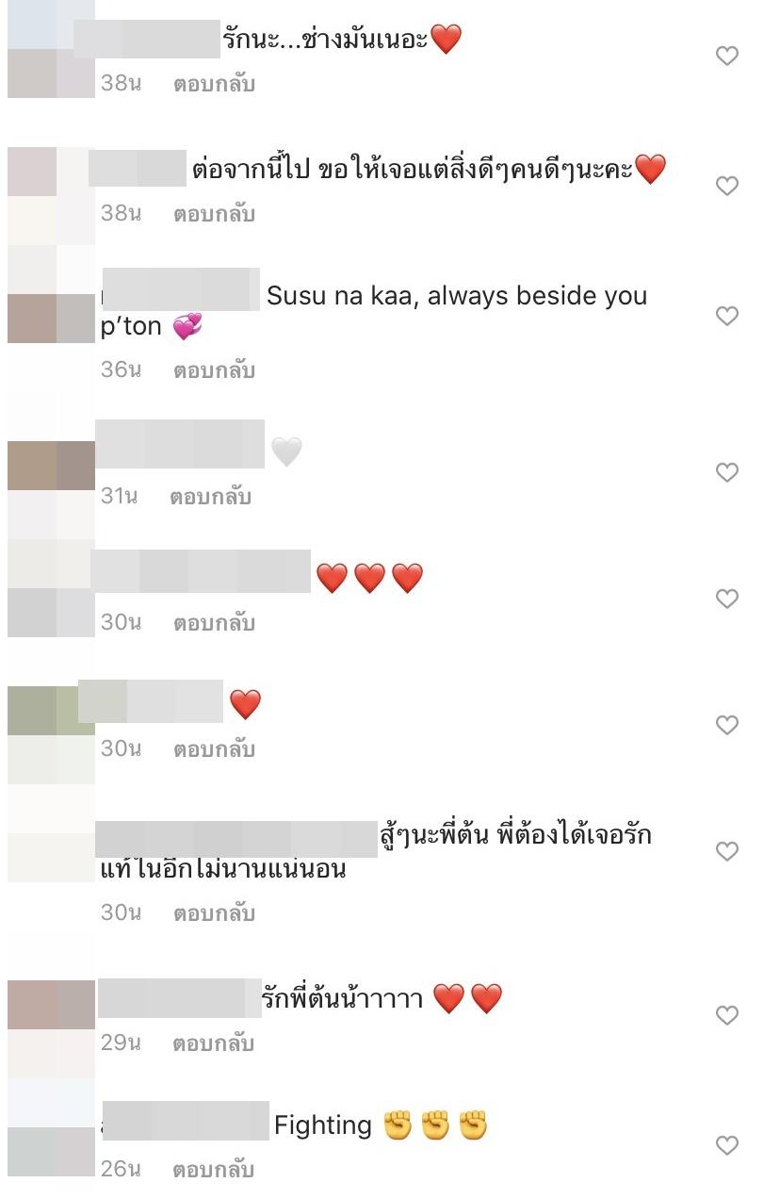Image resolution: width=780 pixels, height=1199 pixels.
Task: Reply to the white heart comment from 31 minutes ago
Action: point(210,497)
